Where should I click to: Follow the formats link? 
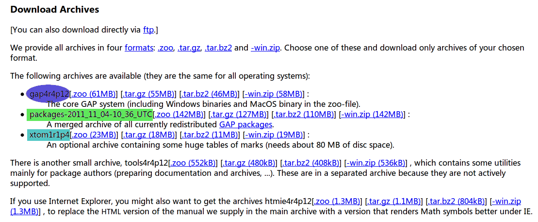pyautogui.click(x=139, y=48)
